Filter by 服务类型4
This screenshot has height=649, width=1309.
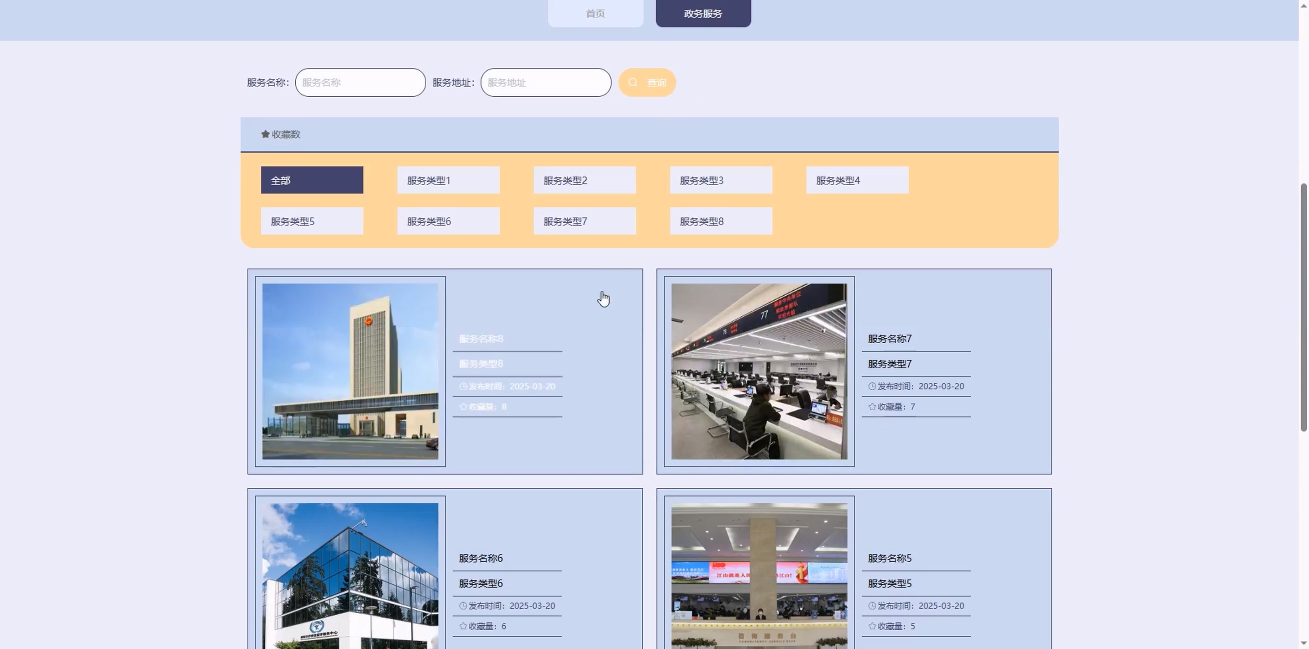pyautogui.click(x=857, y=180)
